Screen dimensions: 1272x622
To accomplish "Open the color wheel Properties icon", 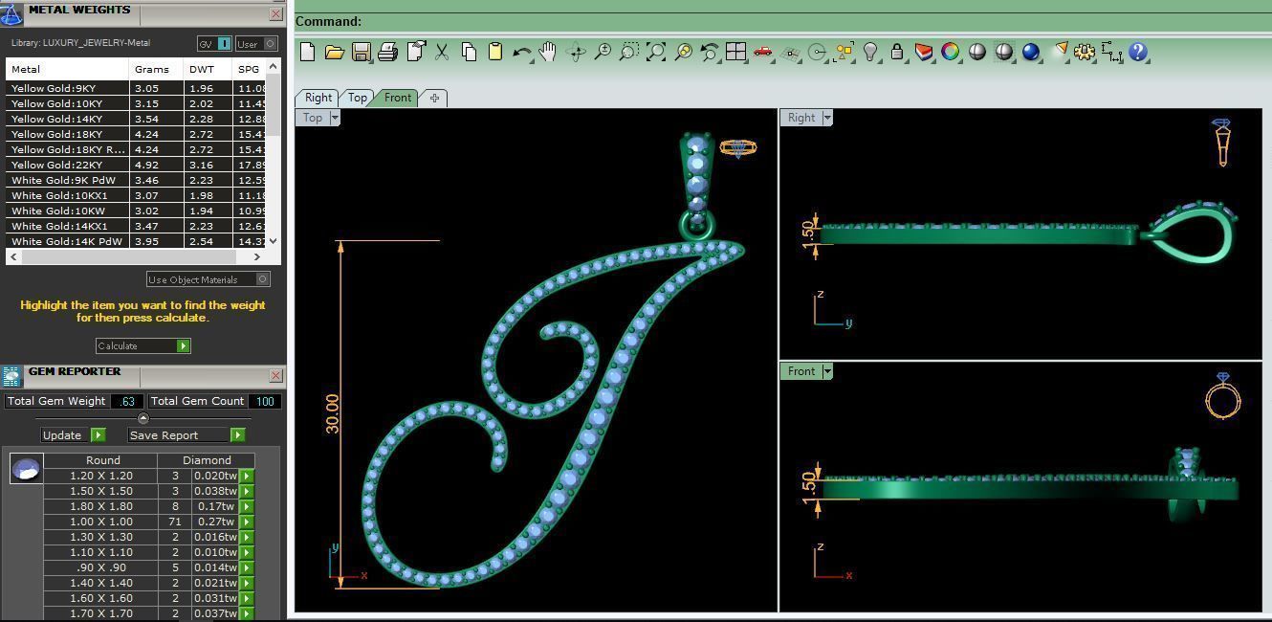I will 951,52.
